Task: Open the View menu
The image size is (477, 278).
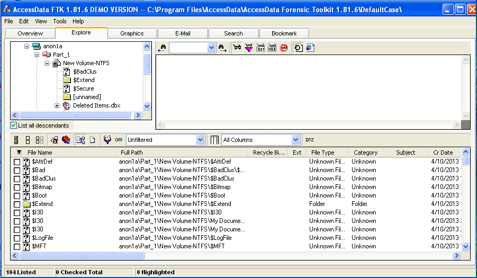Action: 41,21
